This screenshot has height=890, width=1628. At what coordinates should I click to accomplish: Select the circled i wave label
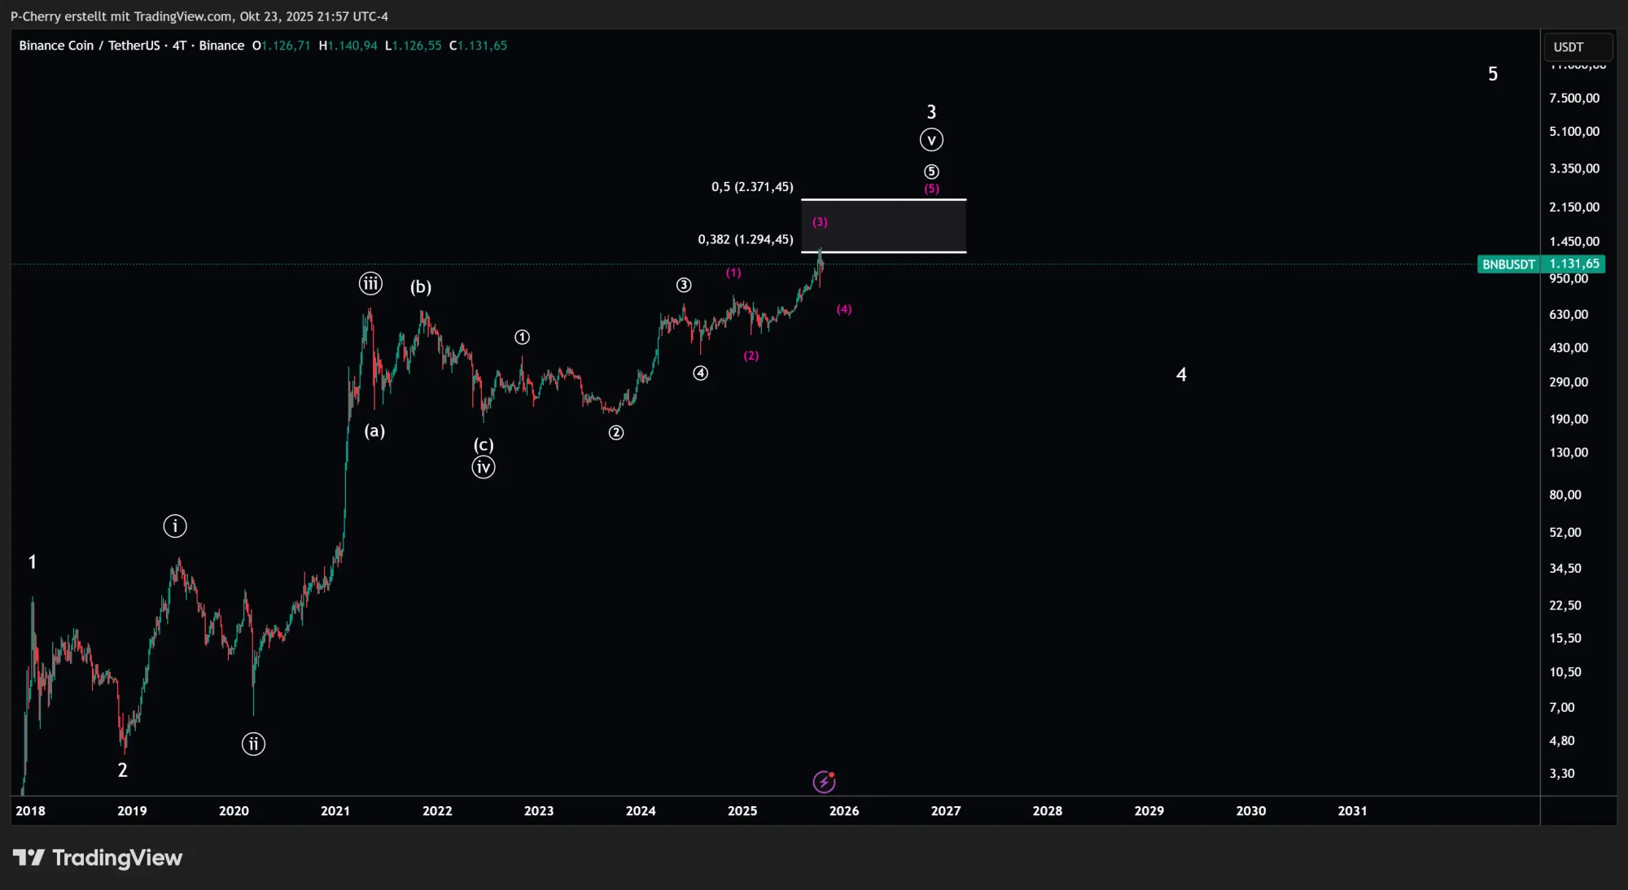(175, 526)
